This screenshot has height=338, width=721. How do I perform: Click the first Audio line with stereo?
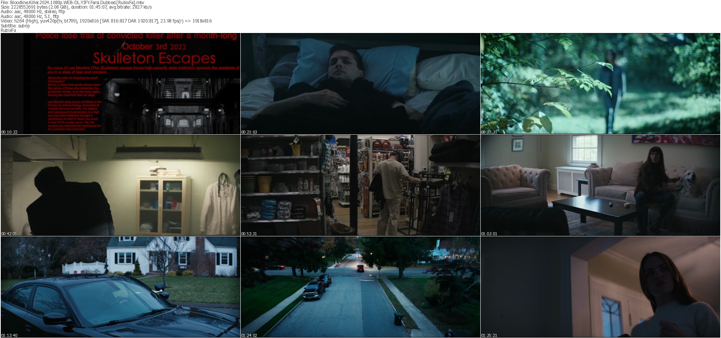tap(33, 12)
